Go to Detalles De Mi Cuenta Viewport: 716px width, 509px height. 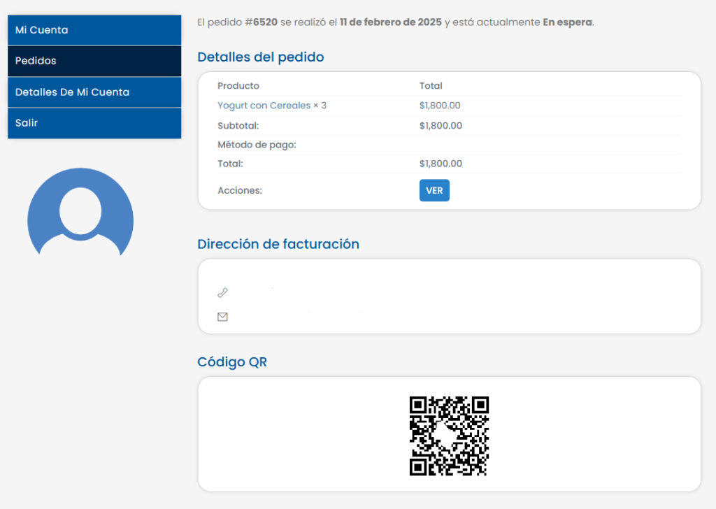pos(94,92)
